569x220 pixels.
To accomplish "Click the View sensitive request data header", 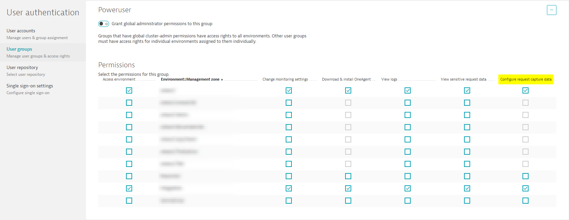I will [x=463, y=80].
